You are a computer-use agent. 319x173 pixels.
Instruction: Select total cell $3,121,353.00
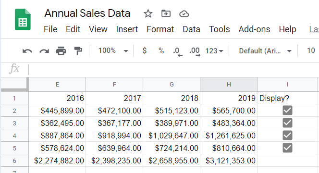229,161
